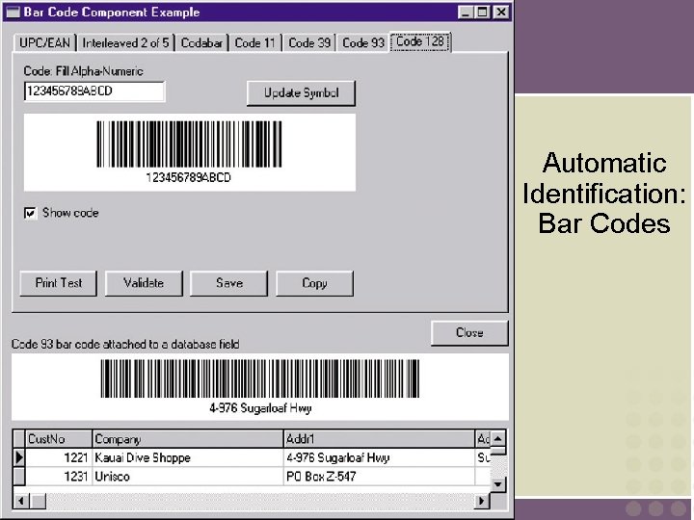Click the row selector for the Unisco row
Image resolution: width=694 pixels, height=520 pixels.
[x=19, y=477]
